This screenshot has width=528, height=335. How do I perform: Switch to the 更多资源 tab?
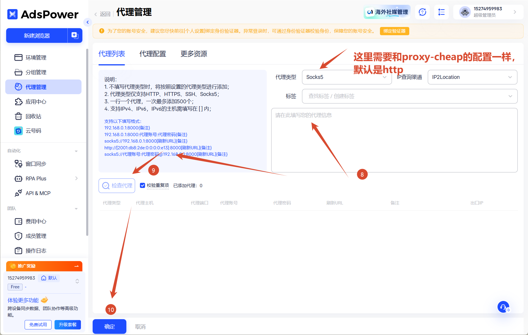click(194, 54)
